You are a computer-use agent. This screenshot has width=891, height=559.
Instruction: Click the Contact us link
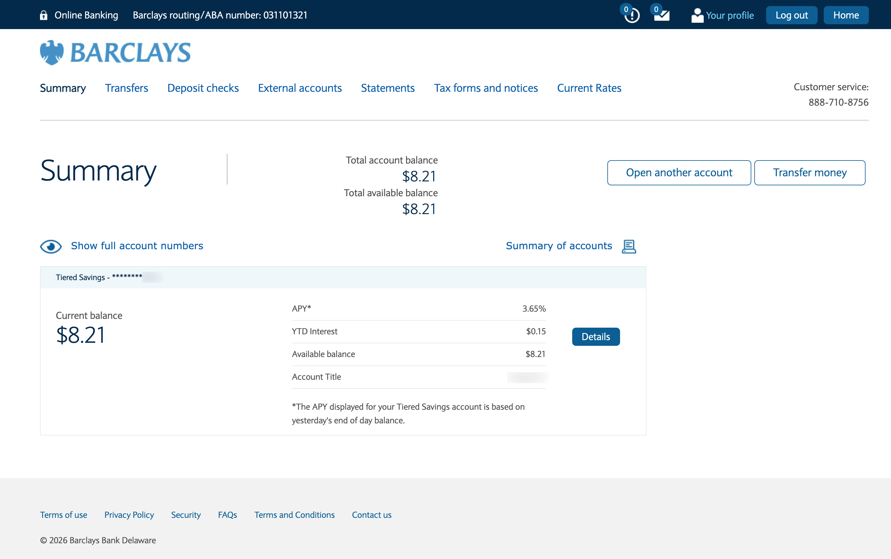point(372,515)
